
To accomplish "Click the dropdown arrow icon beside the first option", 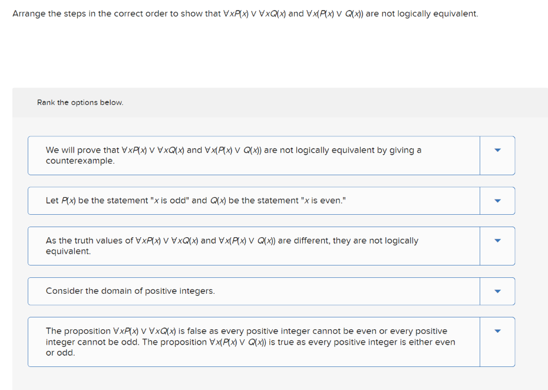I will click(x=497, y=149).
